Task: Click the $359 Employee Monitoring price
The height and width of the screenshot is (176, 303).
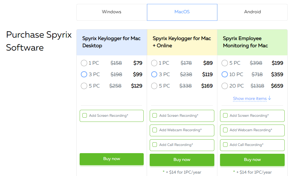Action: [277, 75]
